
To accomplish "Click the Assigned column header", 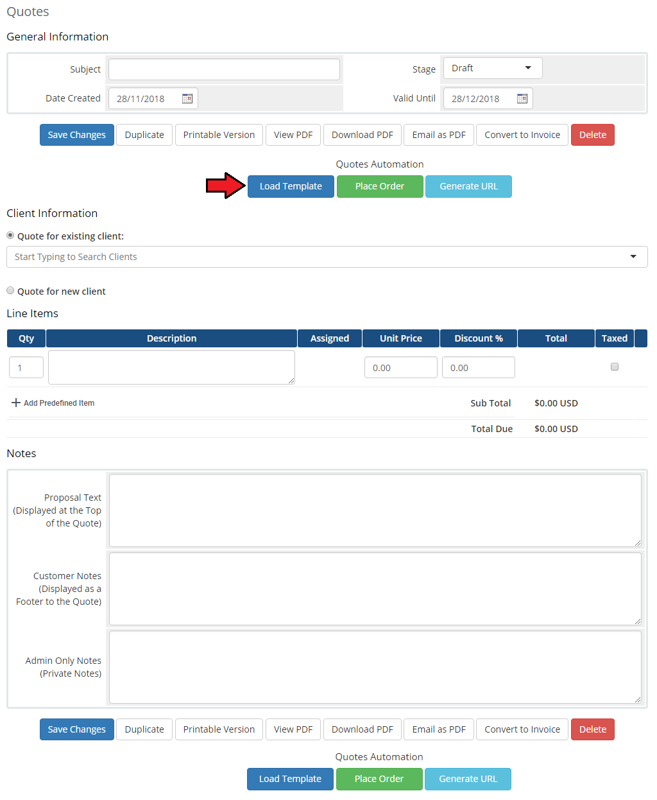I will click(330, 338).
